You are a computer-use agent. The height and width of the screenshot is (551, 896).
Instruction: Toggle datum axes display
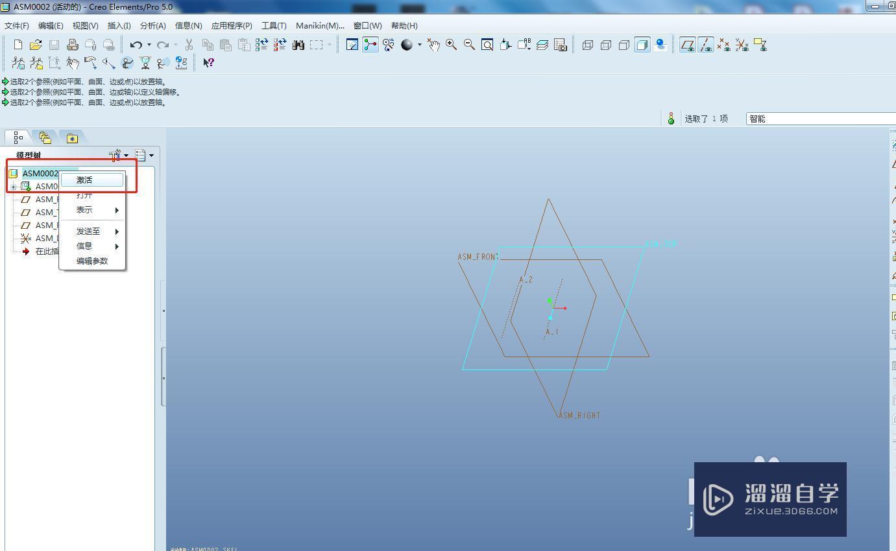tap(706, 45)
